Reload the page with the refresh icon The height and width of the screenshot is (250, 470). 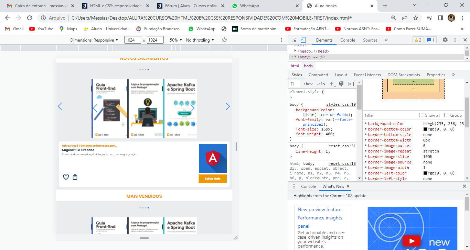[x=30, y=18]
